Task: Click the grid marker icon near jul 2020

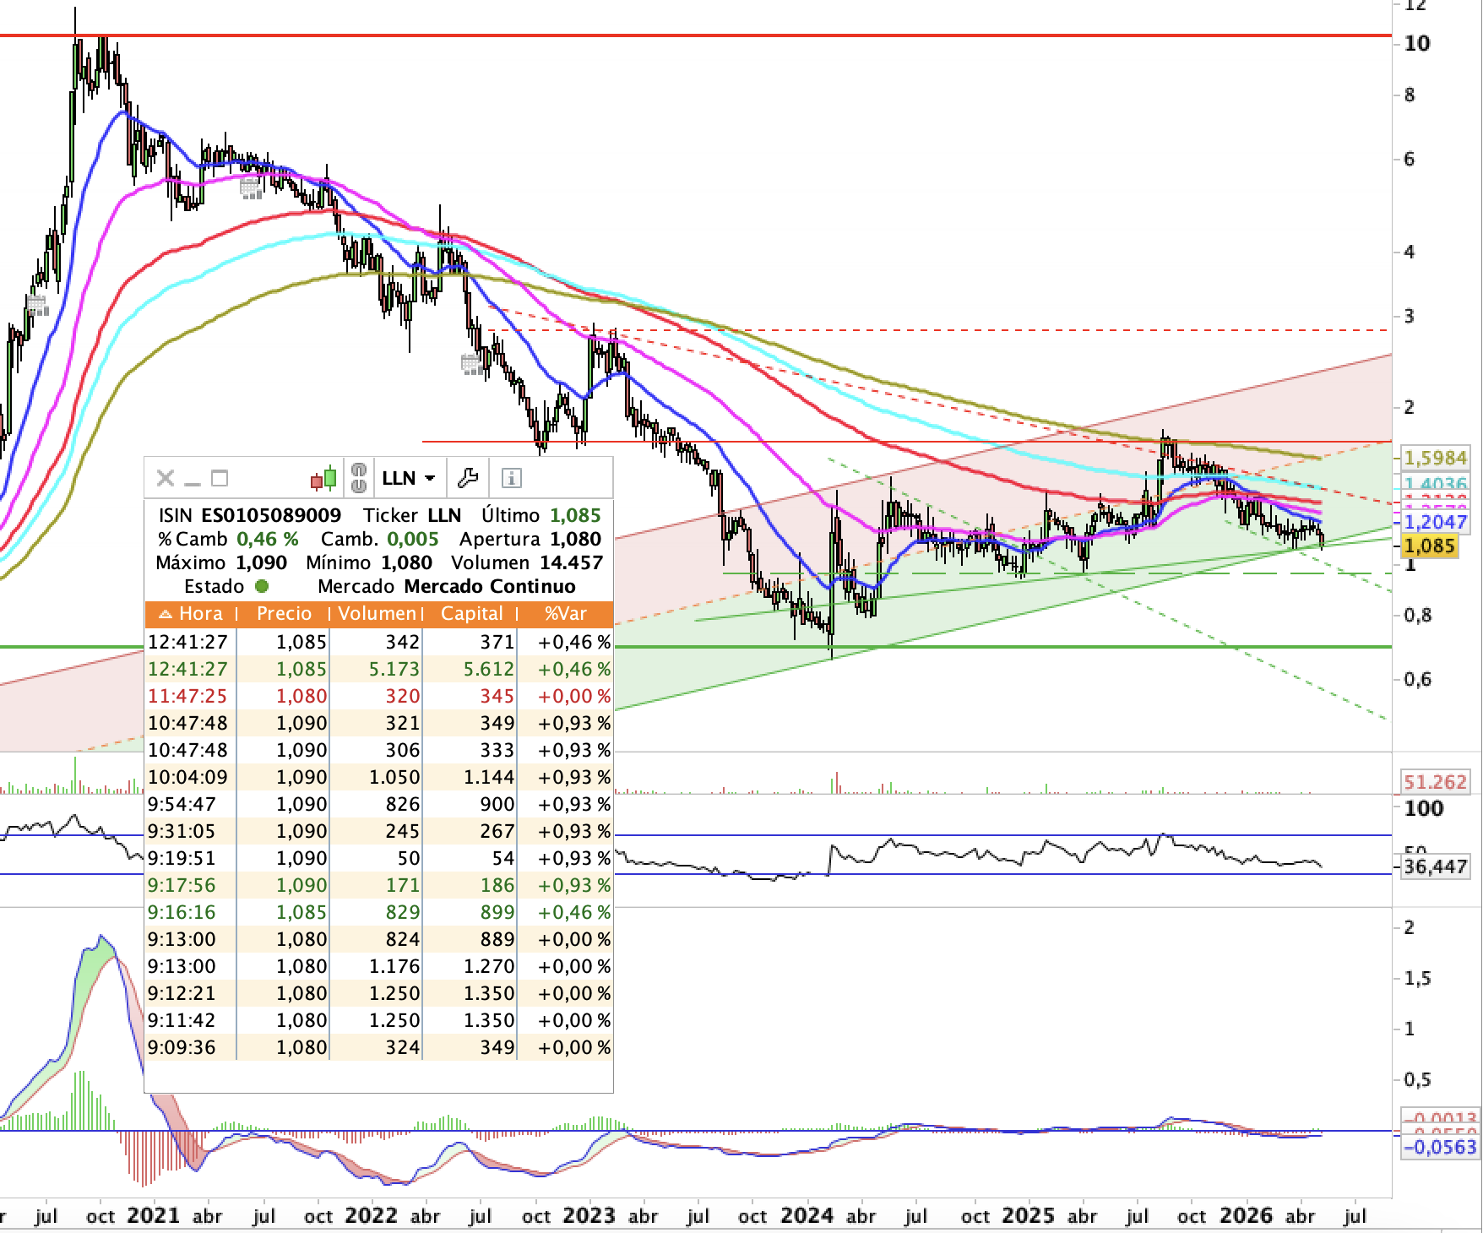Action: [36, 305]
